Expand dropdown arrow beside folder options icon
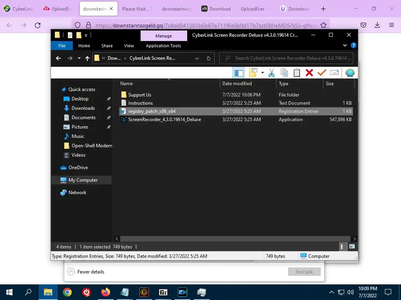Image resolution: width=401 pixels, height=300 pixels. (x=262, y=73)
